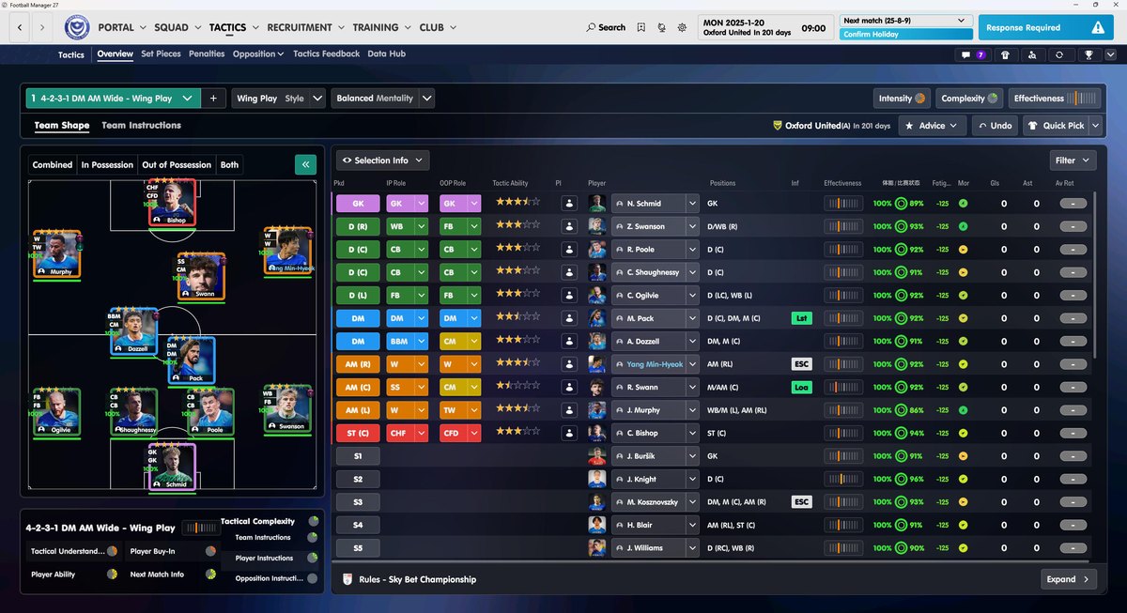This screenshot has height=613, width=1127.
Task: Open the Wing Play Style dropdown
Action: [278, 98]
